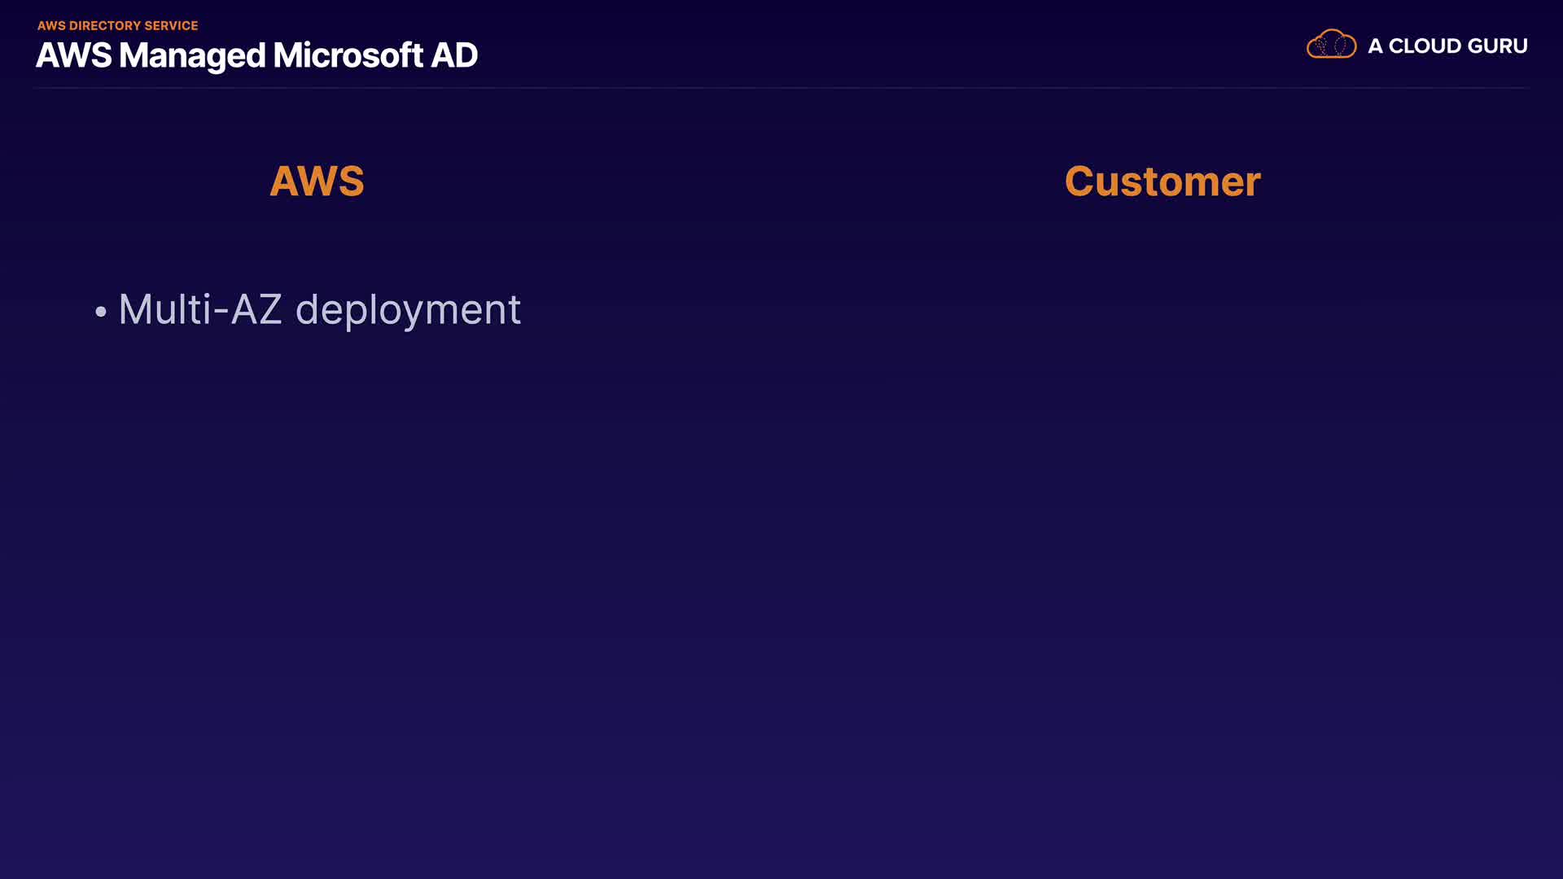The image size is (1563, 879).
Task: Select the word "DIRECTORY" in the subtitle
Action: [105, 26]
